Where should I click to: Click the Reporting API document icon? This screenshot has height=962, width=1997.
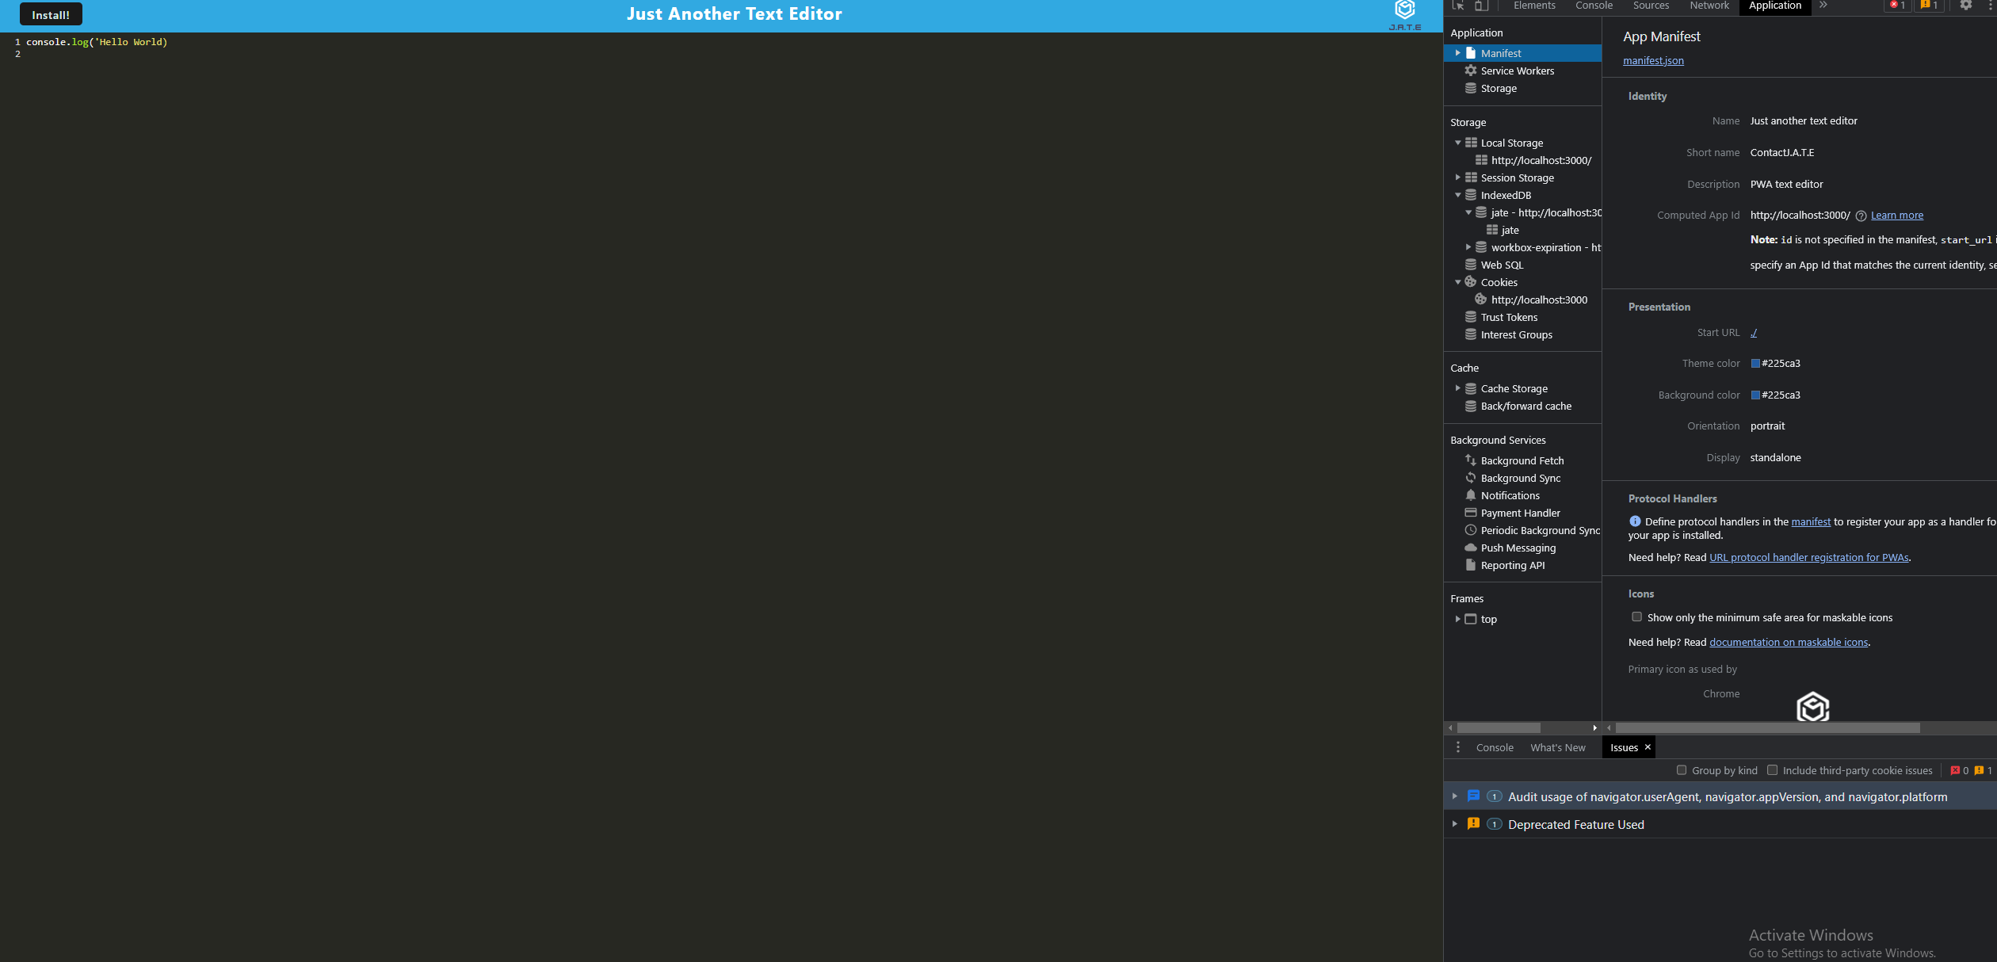click(1471, 565)
